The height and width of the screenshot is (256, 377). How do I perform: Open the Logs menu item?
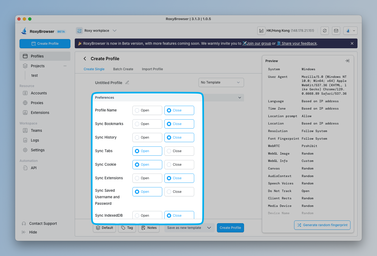pyautogui.click(x=45, y=140)
